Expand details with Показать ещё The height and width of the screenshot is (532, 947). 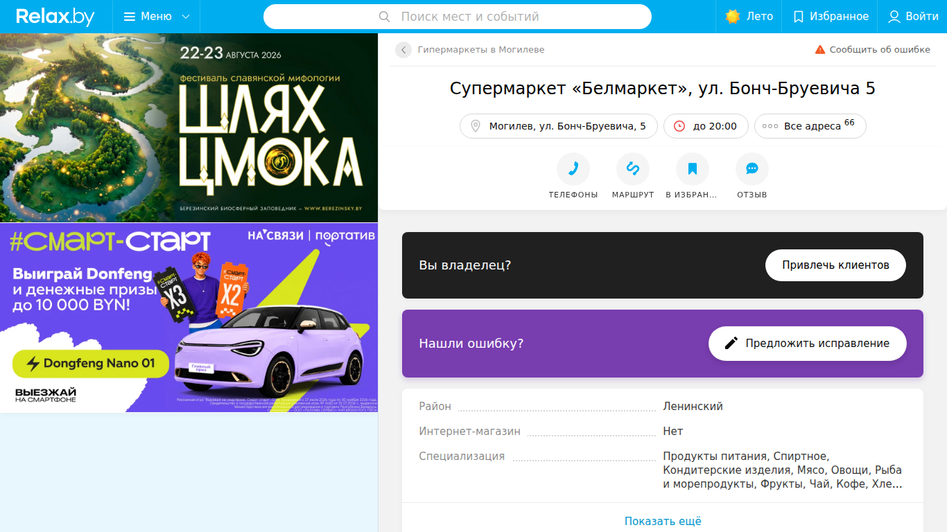[663, 521]
